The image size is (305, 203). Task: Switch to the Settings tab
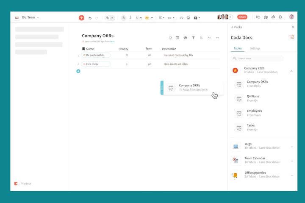[255, 48]
